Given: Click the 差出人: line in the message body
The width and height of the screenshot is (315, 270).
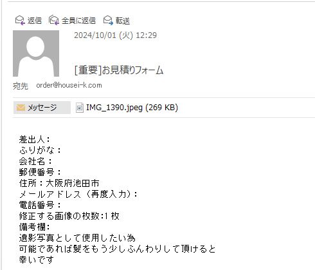Looking at the screenshot, I should [x=35, y=140].
